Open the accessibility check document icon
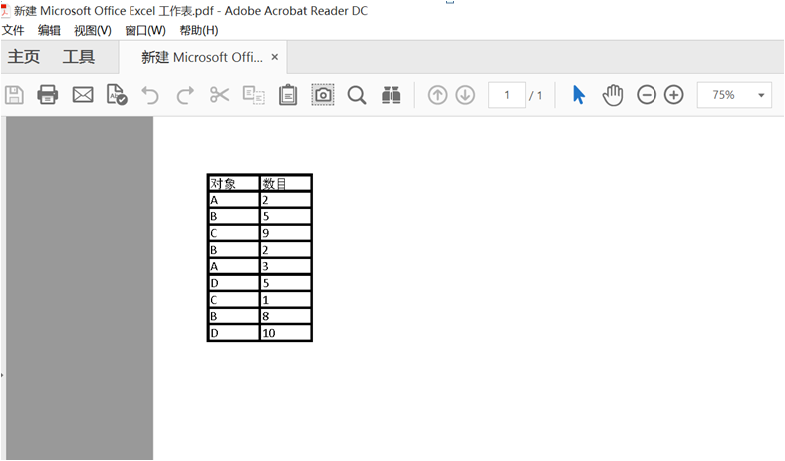The height and width of the screenshot is (461, 785). tap(117, 95)
